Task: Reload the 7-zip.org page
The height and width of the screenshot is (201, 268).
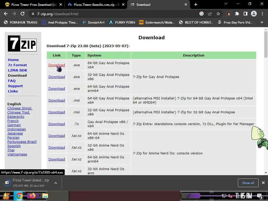Action: (23, 14)
